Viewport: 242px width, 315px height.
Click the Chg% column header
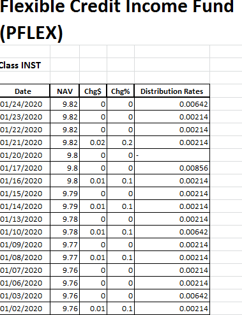click(121, 91)
